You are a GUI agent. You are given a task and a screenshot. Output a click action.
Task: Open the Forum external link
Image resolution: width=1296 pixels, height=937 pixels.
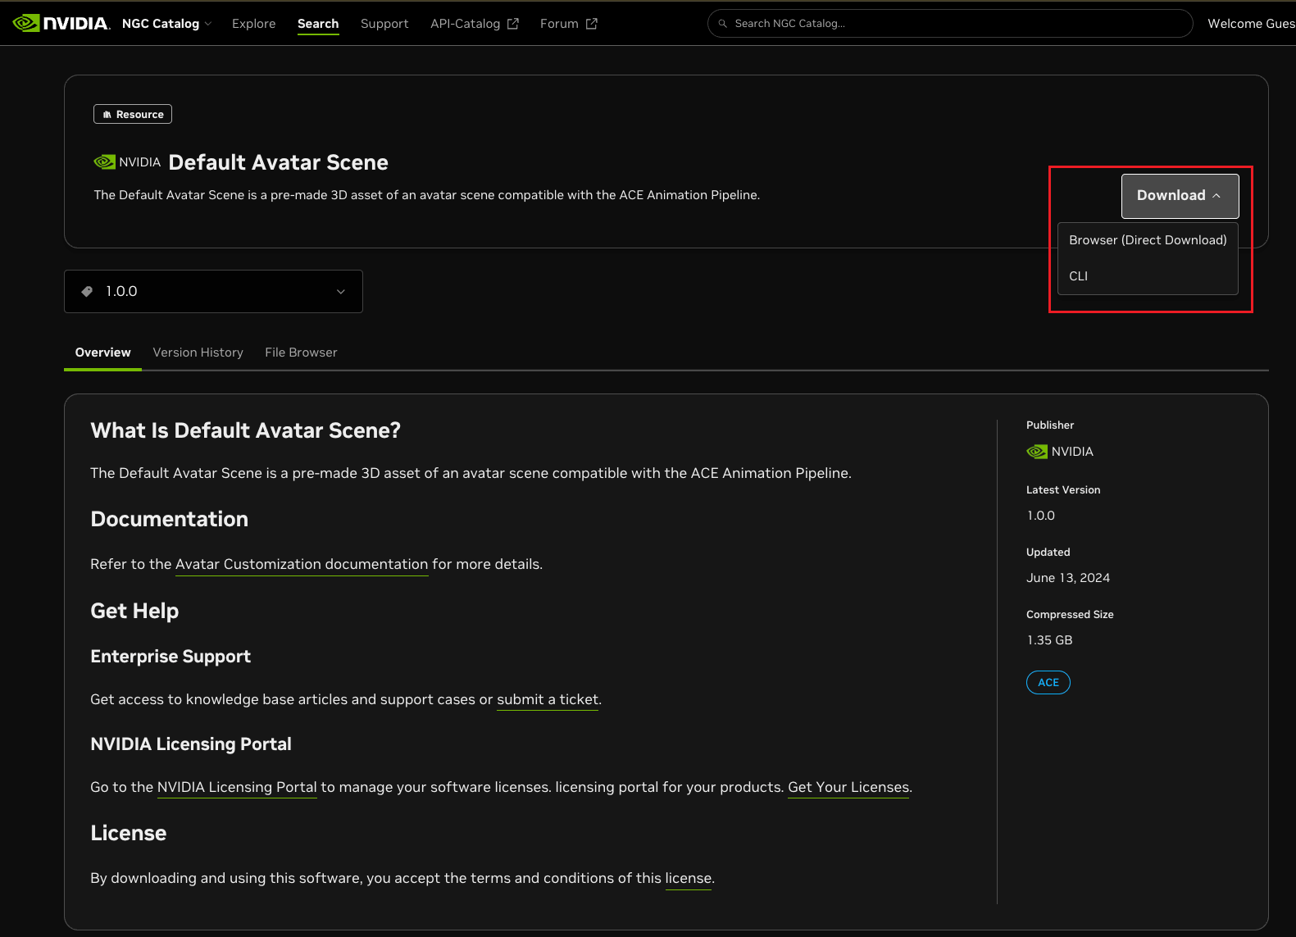pos(569,24)
